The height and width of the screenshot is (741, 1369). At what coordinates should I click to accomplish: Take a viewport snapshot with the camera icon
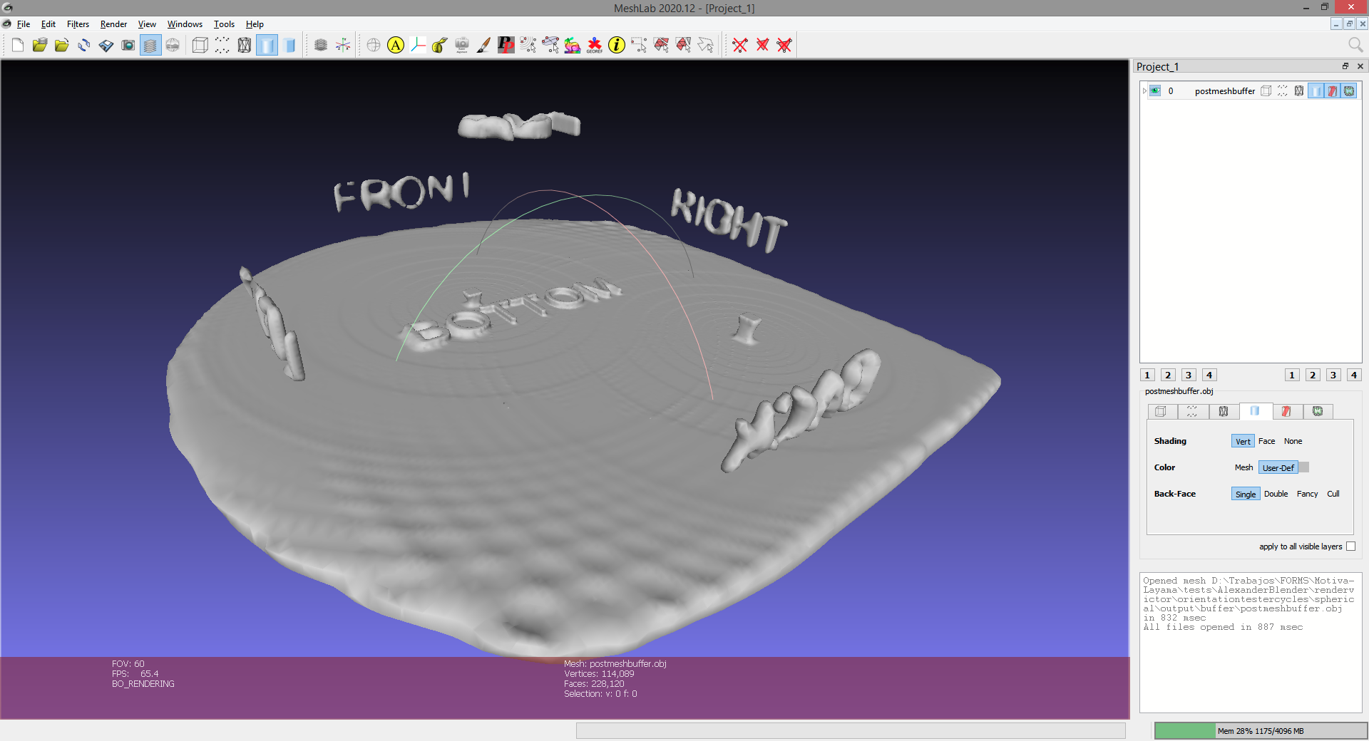(128, 45)
